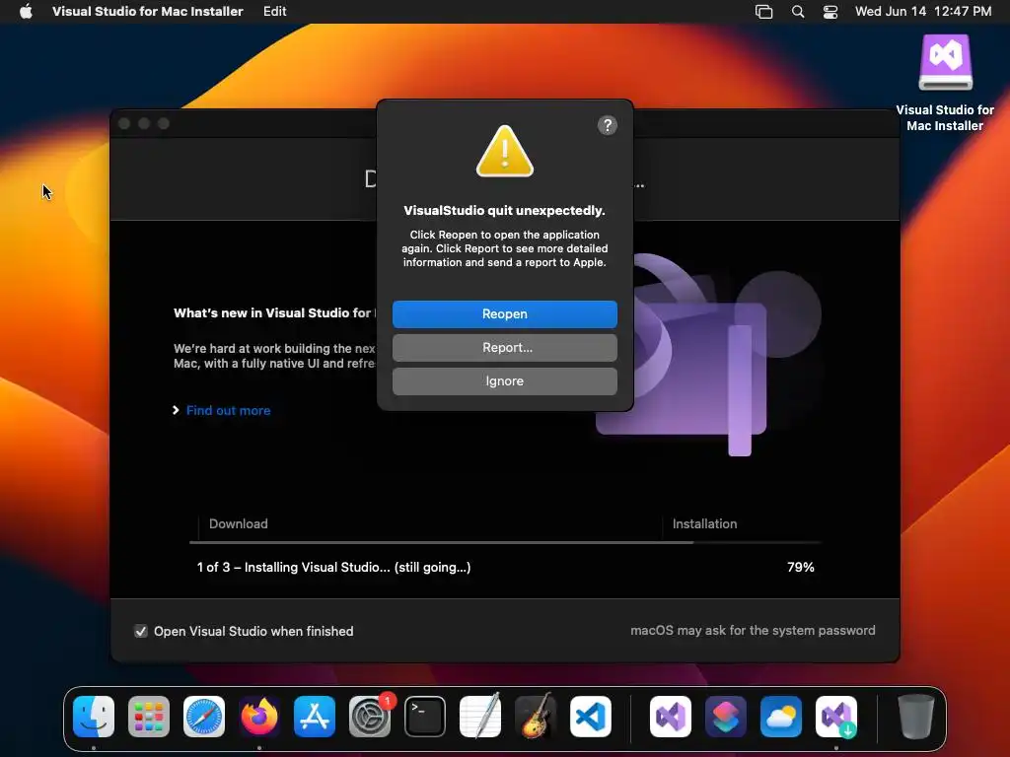Click the VisualStudio quit unexpectedly heading

pyautogui.click(x=504, y=211)
